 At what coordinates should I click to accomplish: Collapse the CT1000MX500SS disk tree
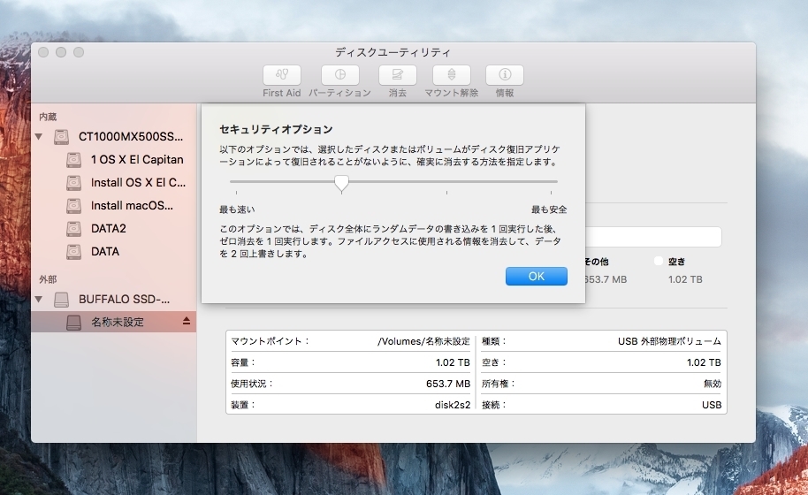40,137
